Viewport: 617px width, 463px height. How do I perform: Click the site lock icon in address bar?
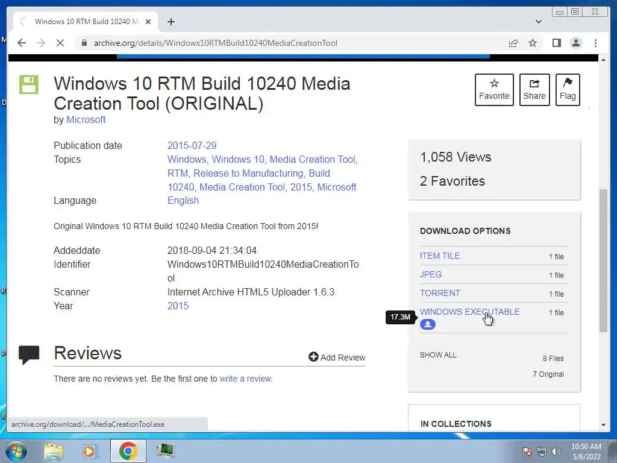[84, 43]
